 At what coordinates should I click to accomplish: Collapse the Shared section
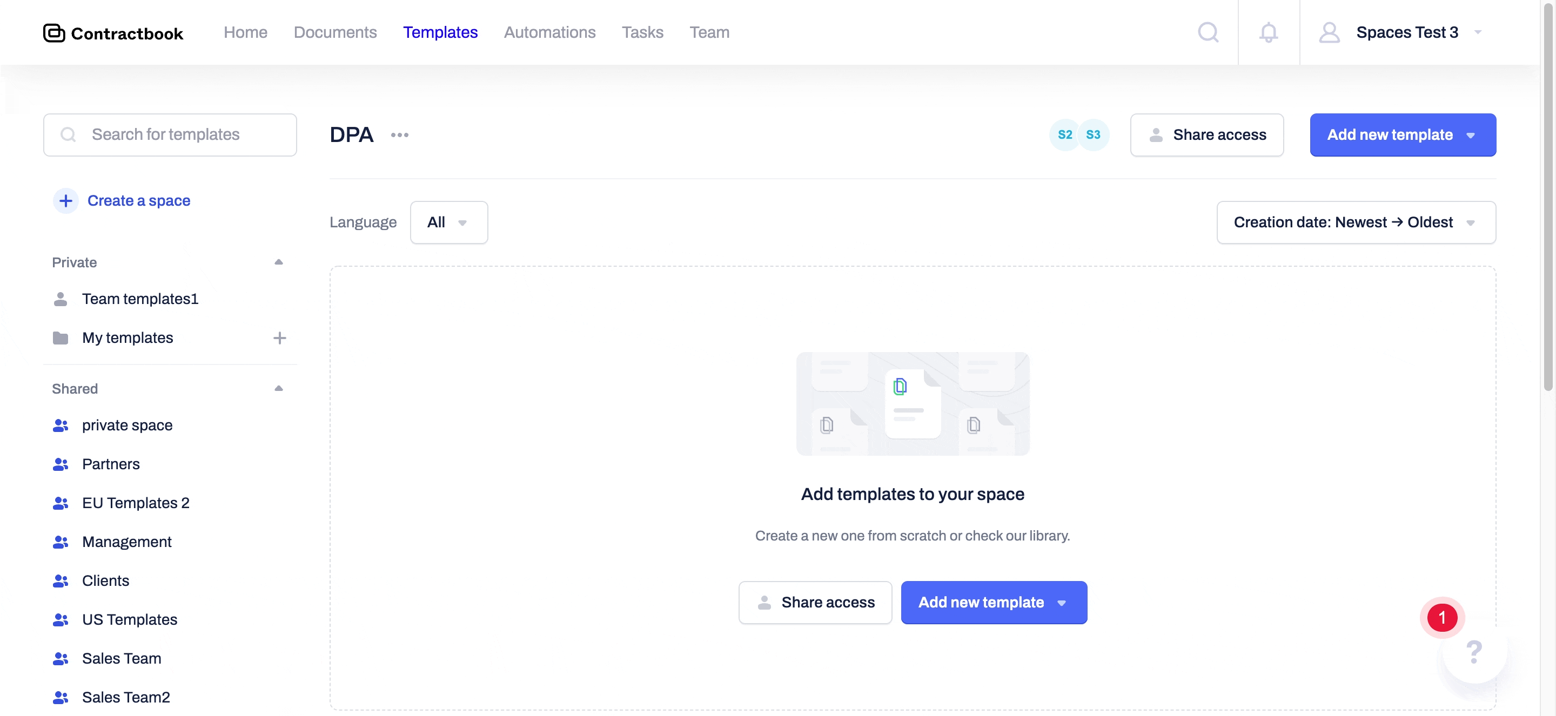(278, 388)
